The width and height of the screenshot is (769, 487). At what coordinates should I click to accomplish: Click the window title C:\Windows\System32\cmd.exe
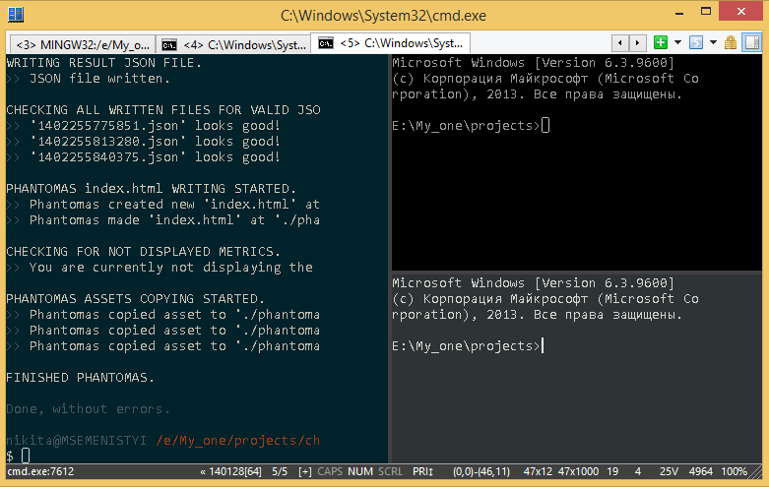(384, 16)
